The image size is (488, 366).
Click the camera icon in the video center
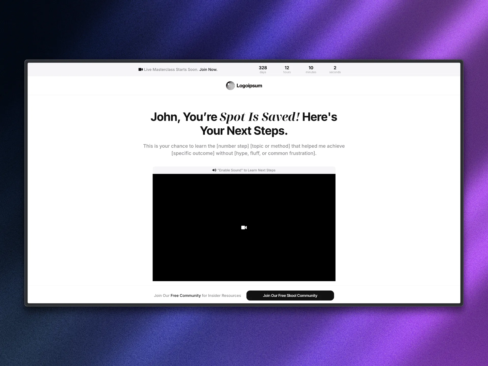[x=244, y=227]
